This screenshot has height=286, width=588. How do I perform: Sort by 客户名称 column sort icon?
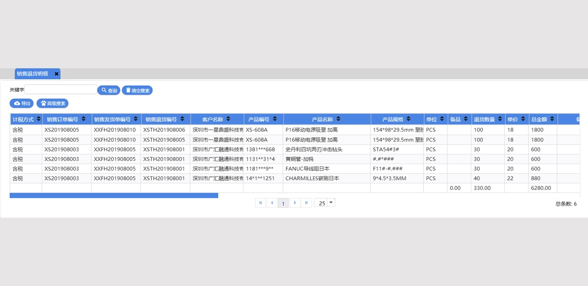[x=228, y=119]
